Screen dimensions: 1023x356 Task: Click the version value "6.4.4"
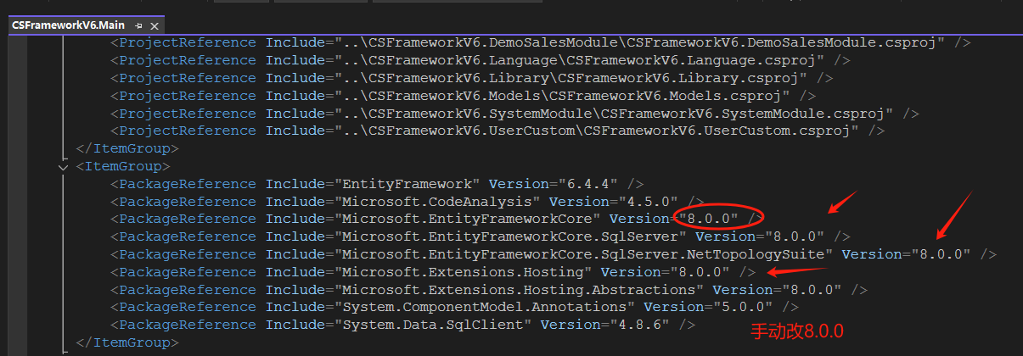tap(590, 184)
